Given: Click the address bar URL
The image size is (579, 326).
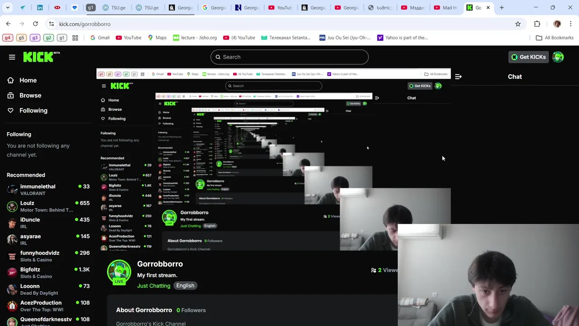Looking at the screenshot, I should 85,24.
